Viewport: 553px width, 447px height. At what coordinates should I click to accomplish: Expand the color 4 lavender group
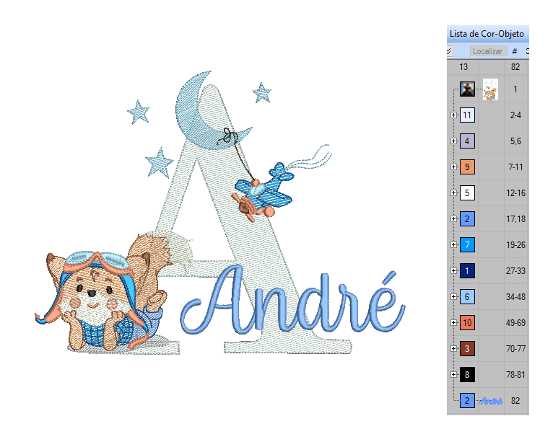(x=454, y=141)
